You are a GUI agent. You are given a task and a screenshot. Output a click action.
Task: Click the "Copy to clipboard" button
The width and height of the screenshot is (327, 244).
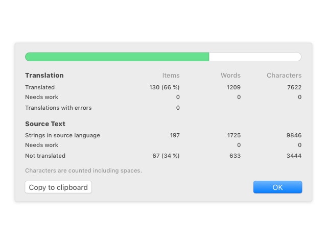point(58,187)
